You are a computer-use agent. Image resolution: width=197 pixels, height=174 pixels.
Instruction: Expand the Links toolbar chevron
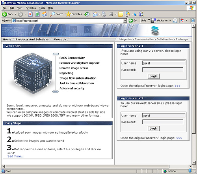coord(149,20)
